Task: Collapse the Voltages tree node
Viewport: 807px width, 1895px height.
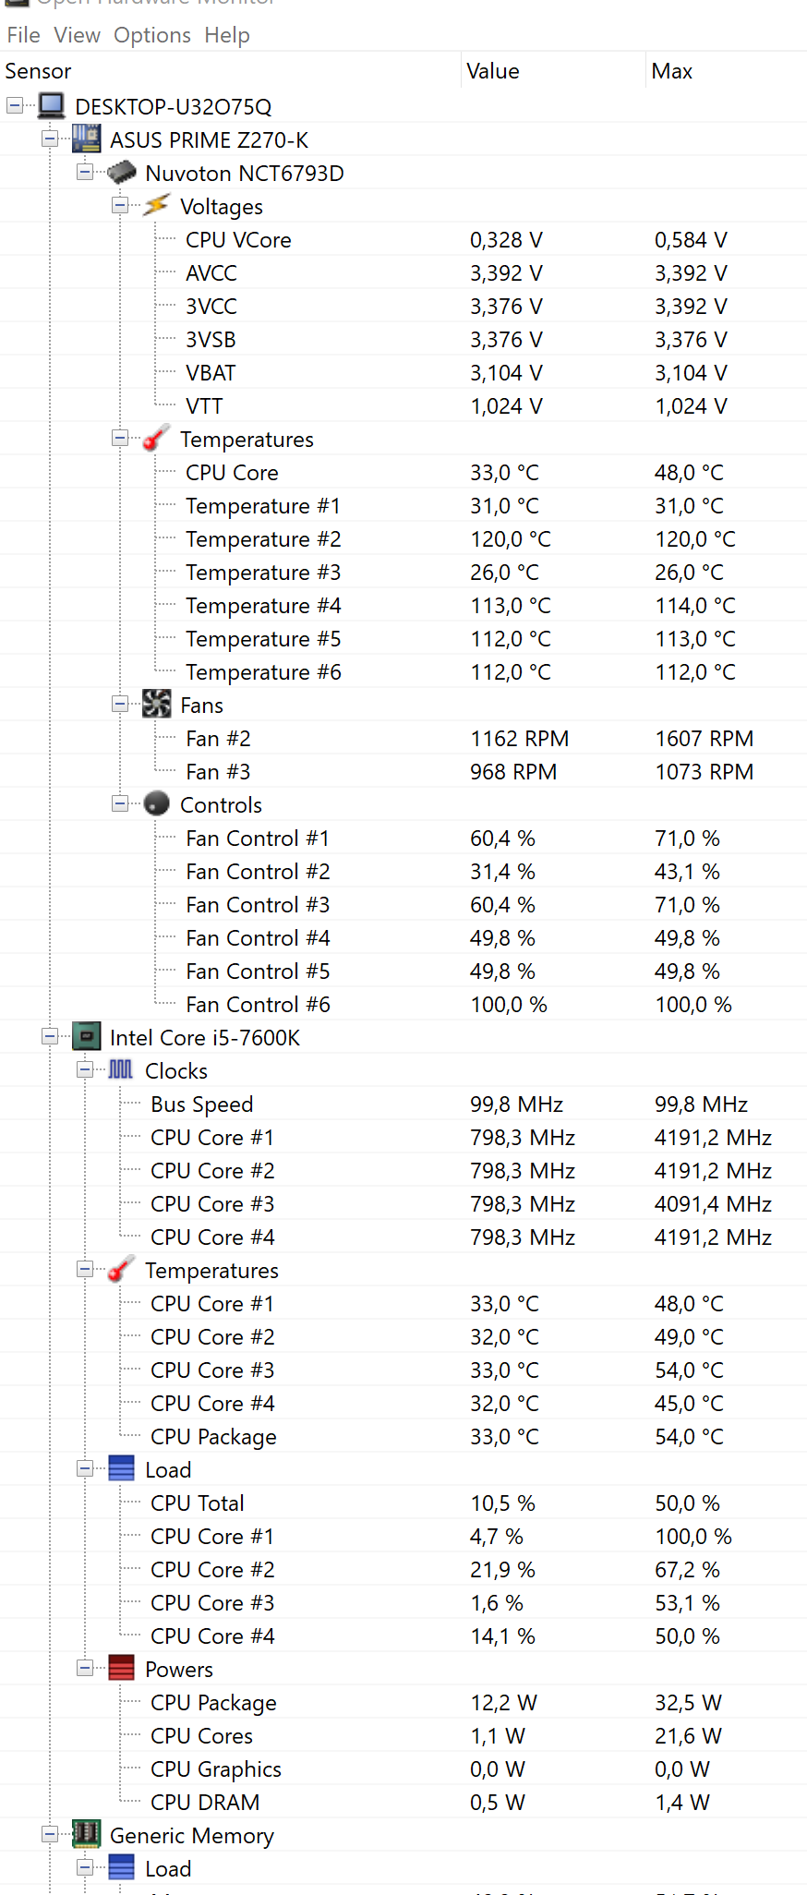Action: click(120, 205)
